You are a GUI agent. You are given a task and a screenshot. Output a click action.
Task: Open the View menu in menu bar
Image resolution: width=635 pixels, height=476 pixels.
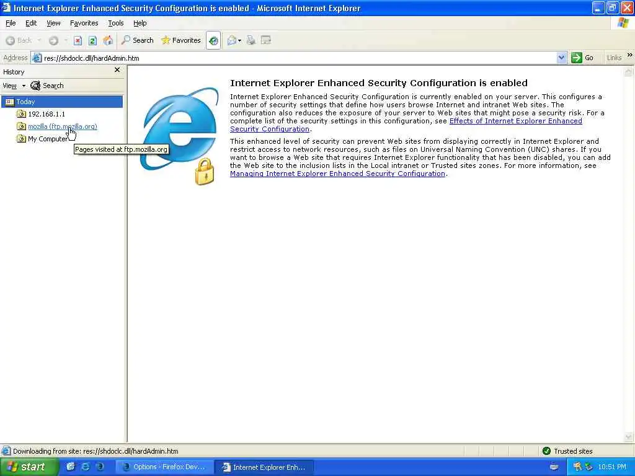coord(53,23)
